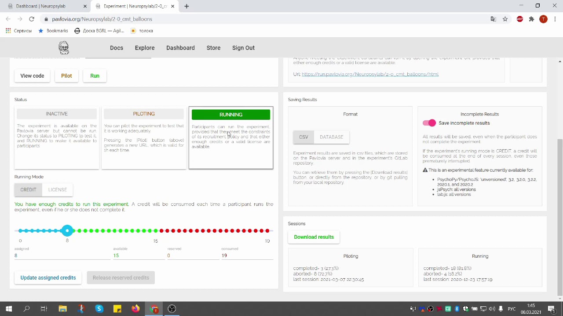The width and height of the screenshot is (563, 316).
Task: Click the Update assigned credits button
Action: (48, 278)
